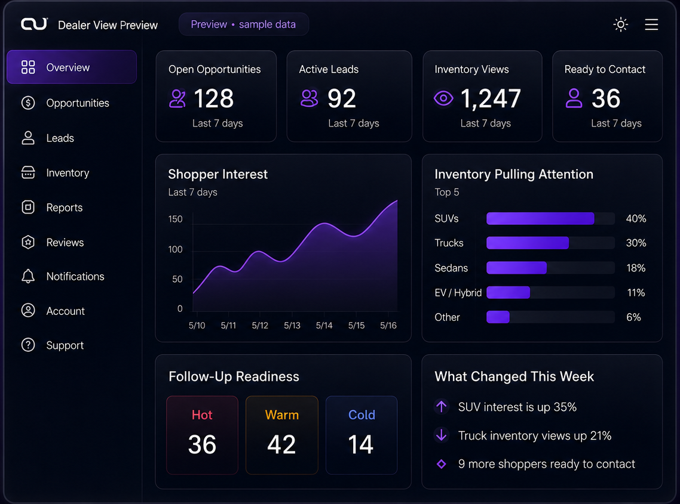
Task: Click the 5/16 date on chart axis
Action: (x=388, y=325)
